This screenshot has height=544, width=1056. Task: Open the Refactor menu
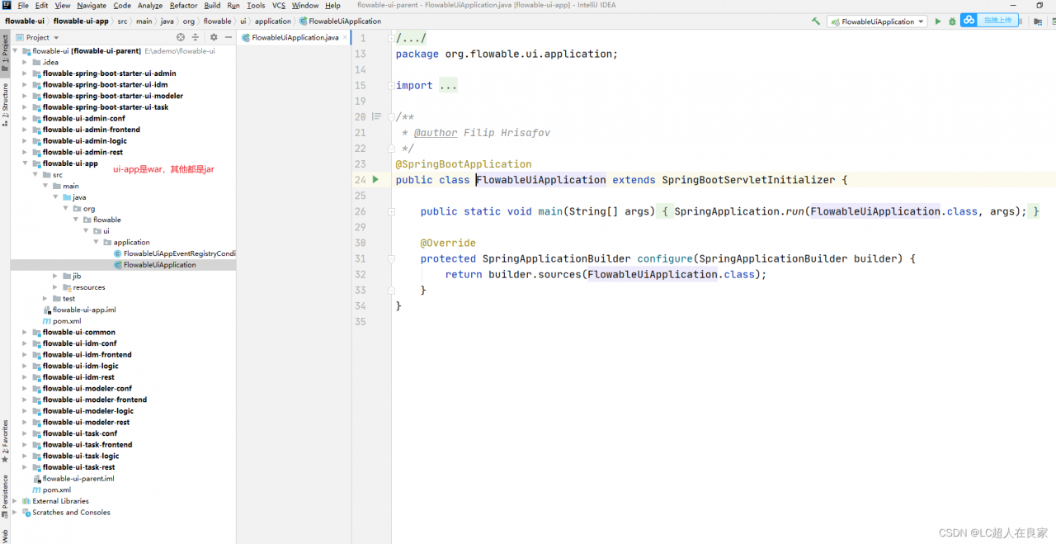click(183, 6)
